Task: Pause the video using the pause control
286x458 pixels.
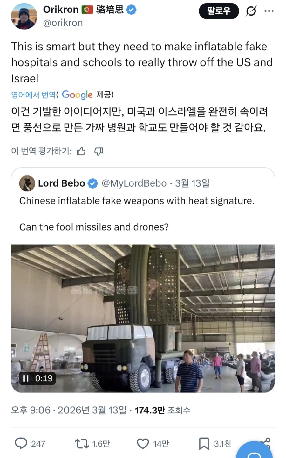Action: pyautogui.click(x=26, y=379)
